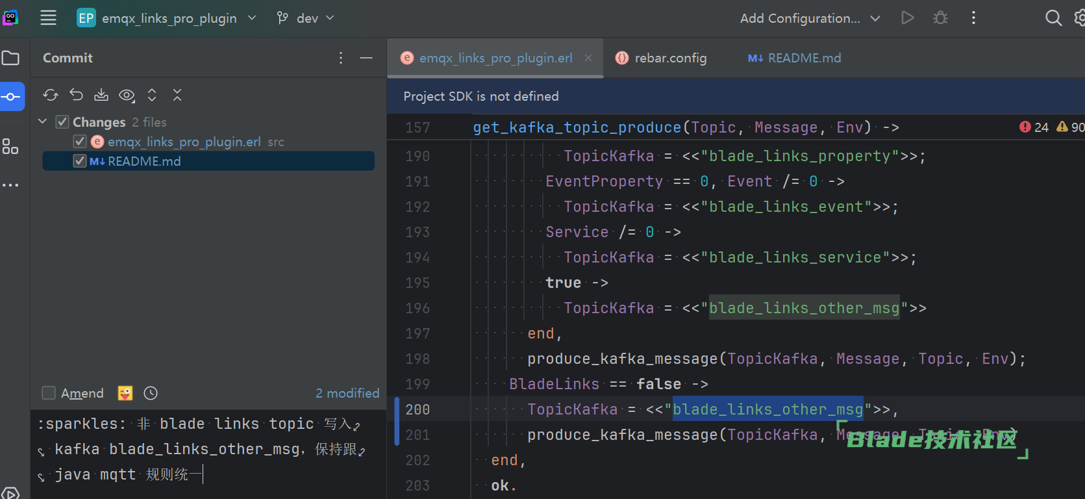Click produce_kafka_message on line 198
This screenshot has width=1085, height=499.
(x=623, y=359)
